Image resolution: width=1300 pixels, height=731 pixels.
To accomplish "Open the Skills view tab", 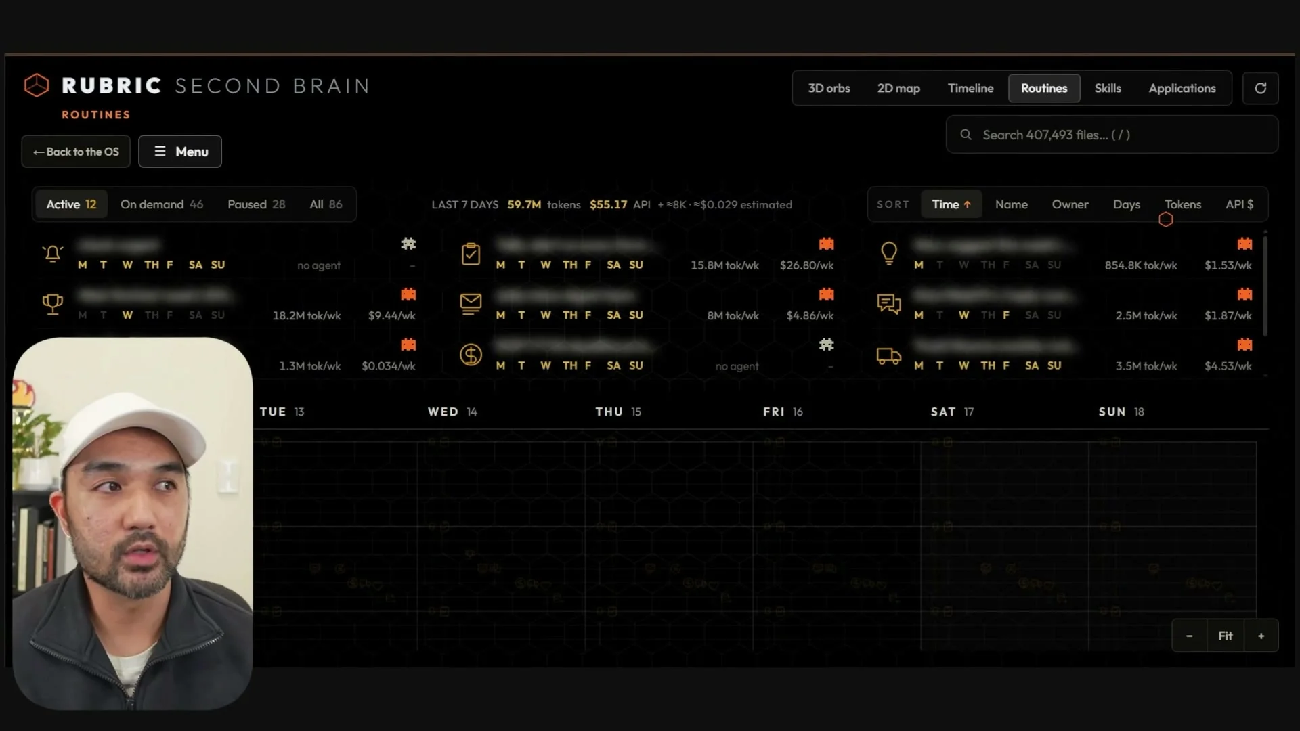I will (x=1108, y=88).
